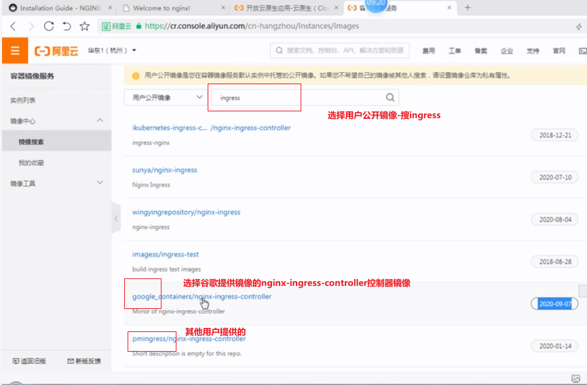This screenshot has width=587, height=385.
Task: Open 我的收藏 in the sidebar
Action: point(31,163)
